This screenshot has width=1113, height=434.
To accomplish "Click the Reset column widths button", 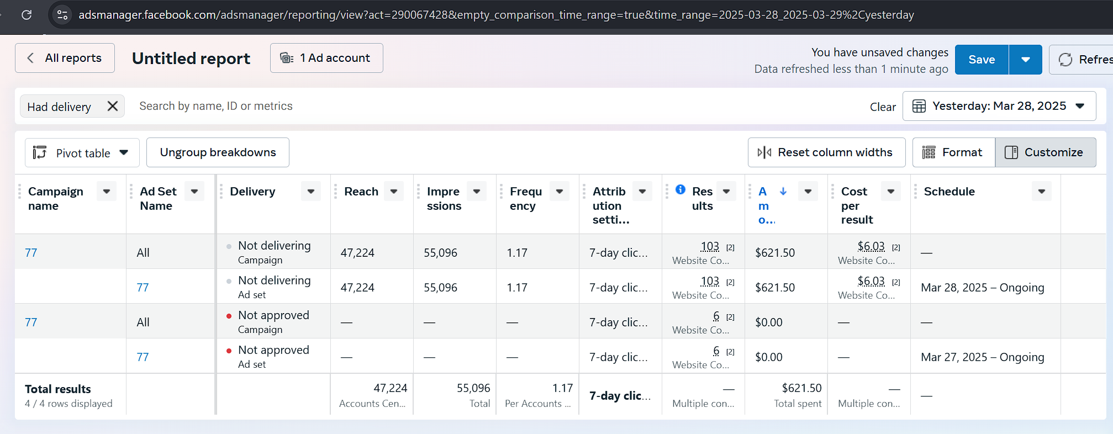I will pyautogui.click(x=826, y=152).
